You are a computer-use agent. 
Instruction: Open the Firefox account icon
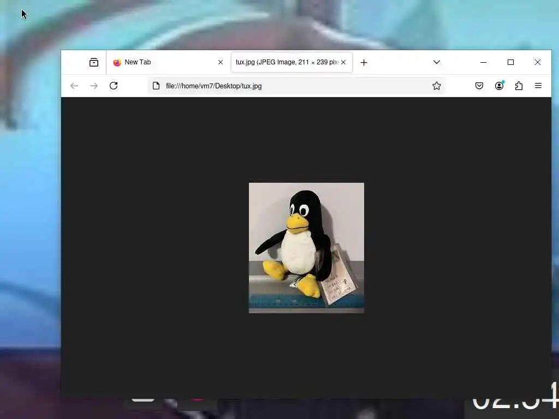pyautogui.click(x=499, y=86)
